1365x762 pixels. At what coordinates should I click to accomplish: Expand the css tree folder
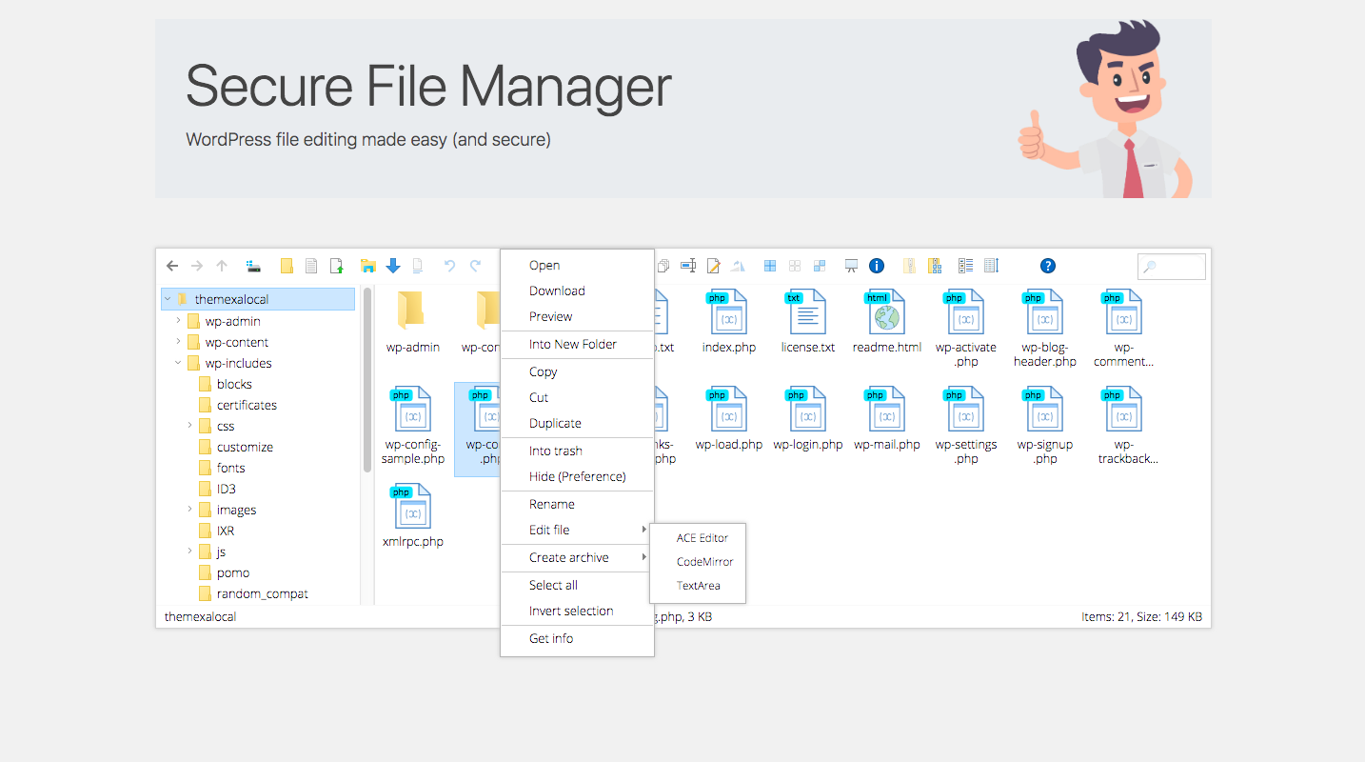coord(189,426)
